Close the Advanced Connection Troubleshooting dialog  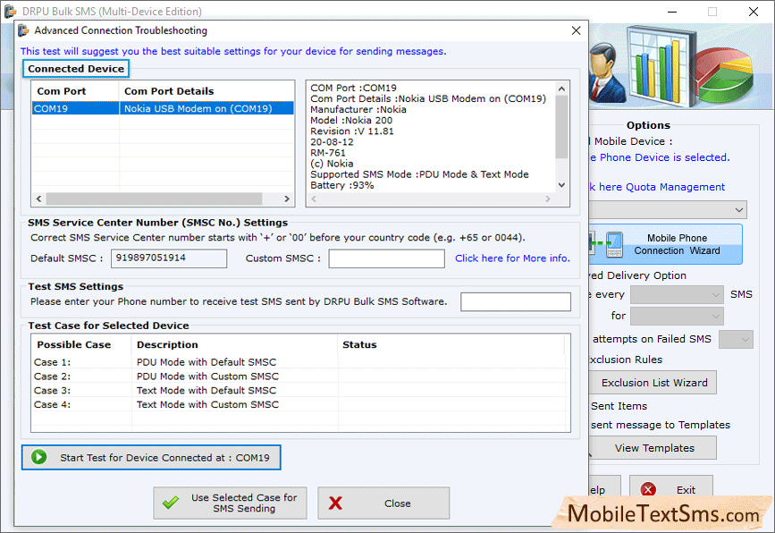tap(576, 30)
